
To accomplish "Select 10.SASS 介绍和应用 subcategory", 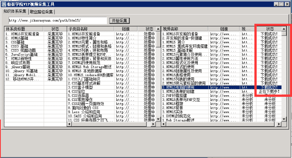I will (112, 116).
